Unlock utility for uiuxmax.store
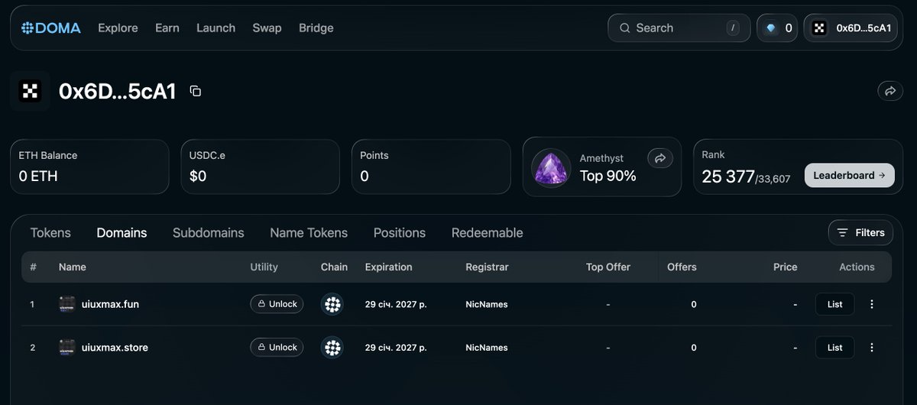917x405 pixels. (x=277, y=348)
